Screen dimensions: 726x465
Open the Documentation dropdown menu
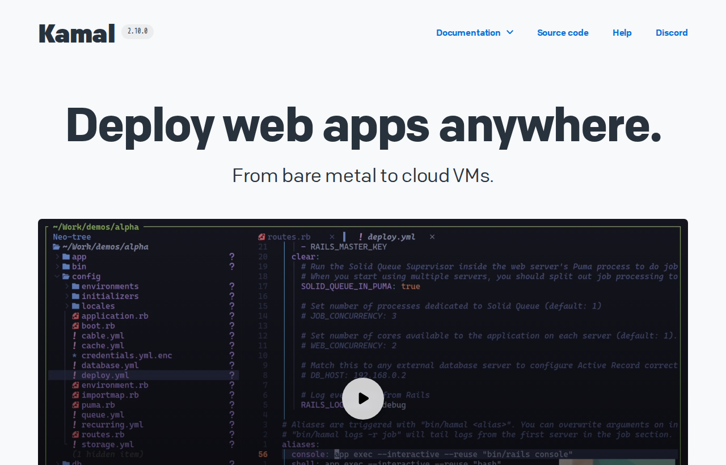475,32
